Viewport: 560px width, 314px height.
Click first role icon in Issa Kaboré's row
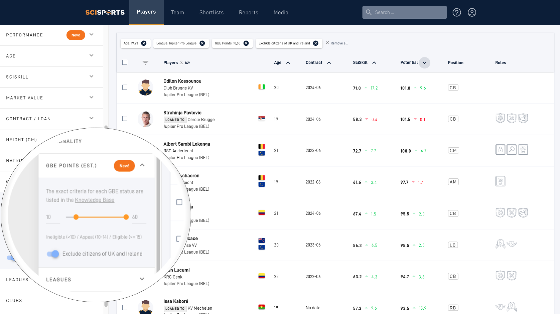(x=500, y=307)
